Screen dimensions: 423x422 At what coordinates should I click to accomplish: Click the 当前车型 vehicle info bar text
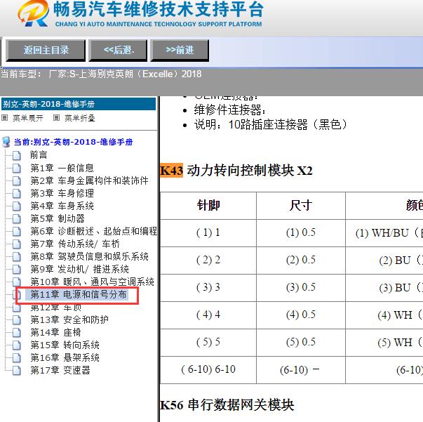coord(101,74)
